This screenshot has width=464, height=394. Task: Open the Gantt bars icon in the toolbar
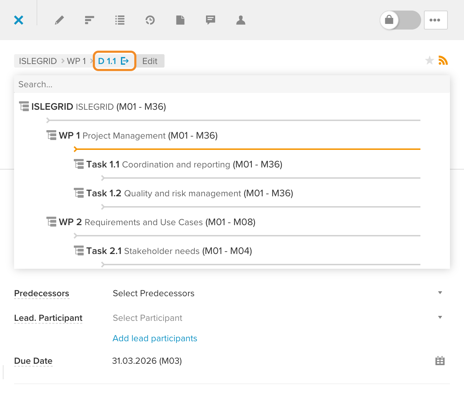click(90, 20)
